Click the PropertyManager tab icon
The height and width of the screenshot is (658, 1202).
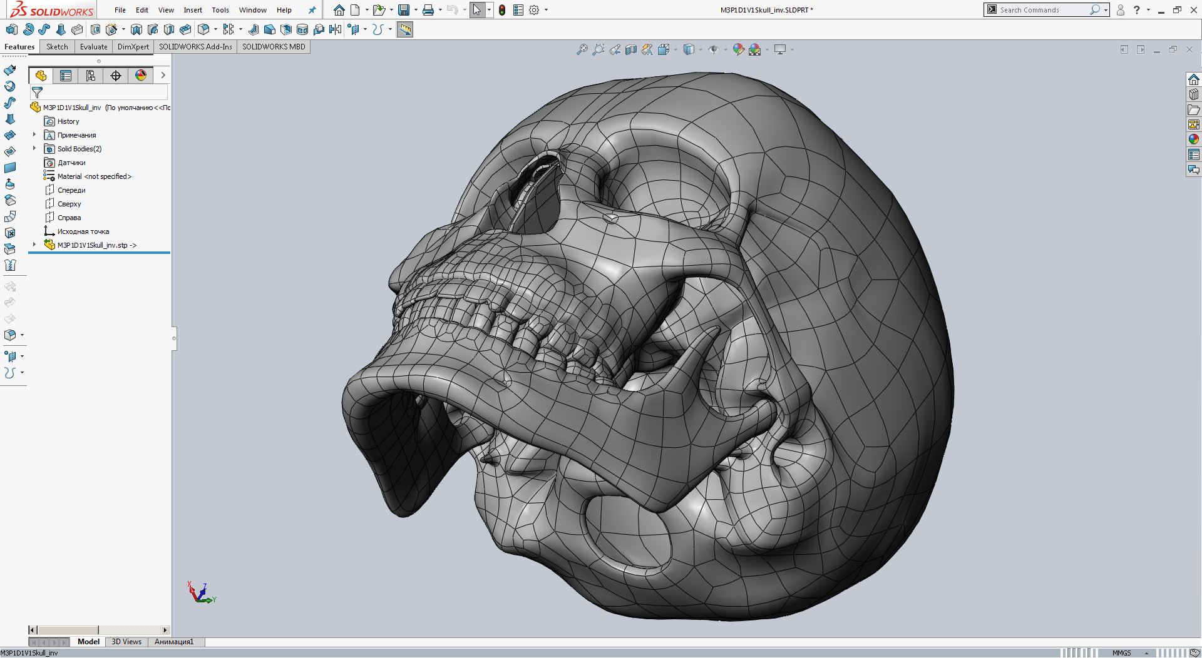tap(66, 75)
